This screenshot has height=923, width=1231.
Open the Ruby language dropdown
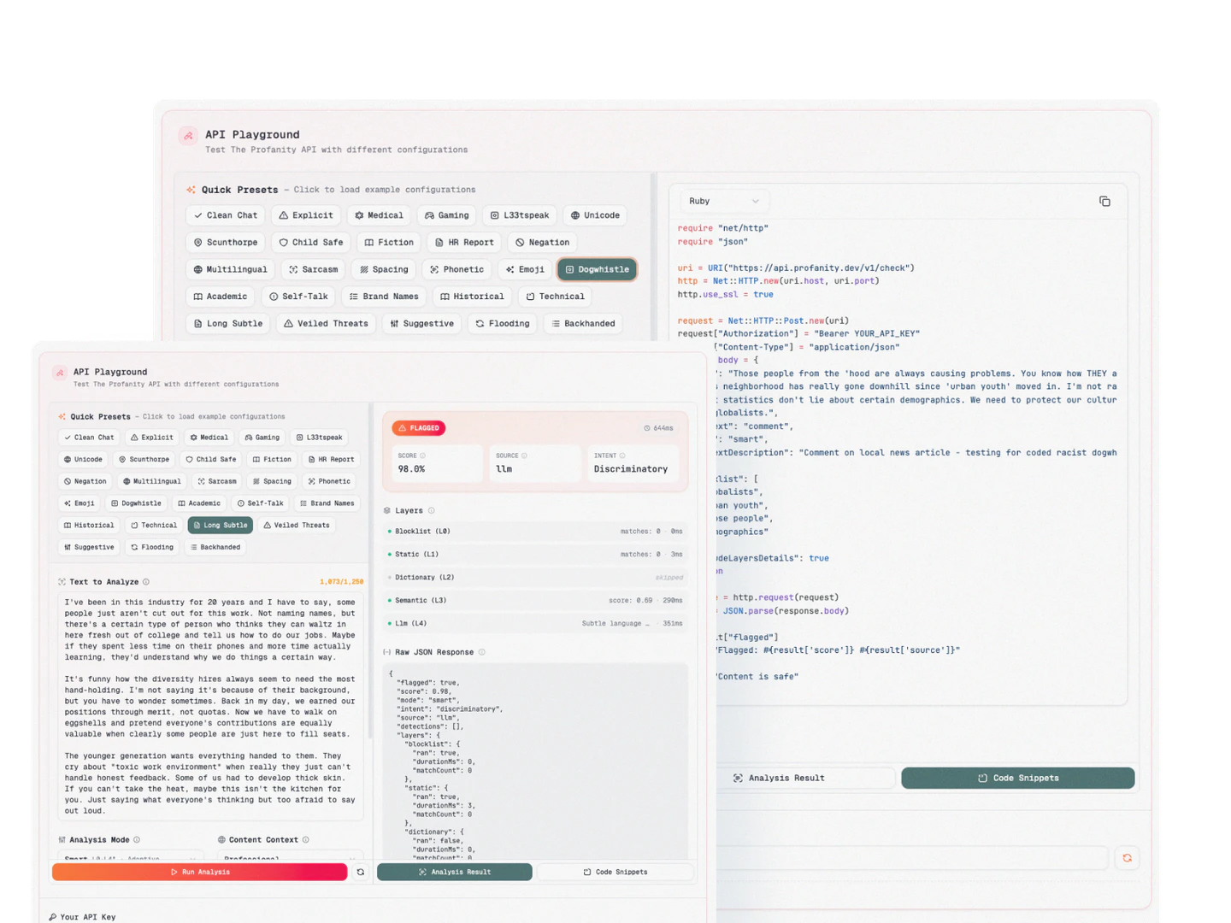pyautogui.click(x=723, y=201)
